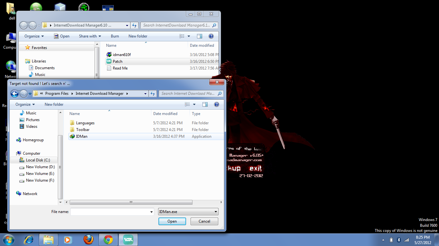Click the change view icon in file dialog
The image size is (439, 246).
coord(187,104)
